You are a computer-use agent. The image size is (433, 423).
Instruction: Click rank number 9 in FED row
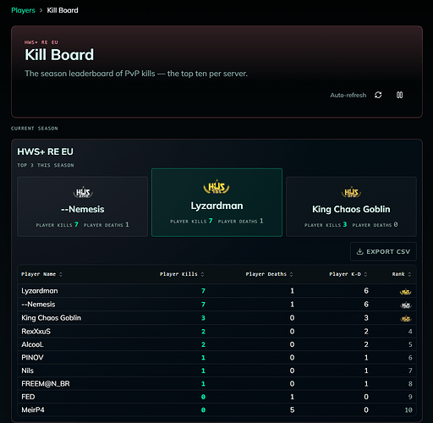click(x=410, y=397)
